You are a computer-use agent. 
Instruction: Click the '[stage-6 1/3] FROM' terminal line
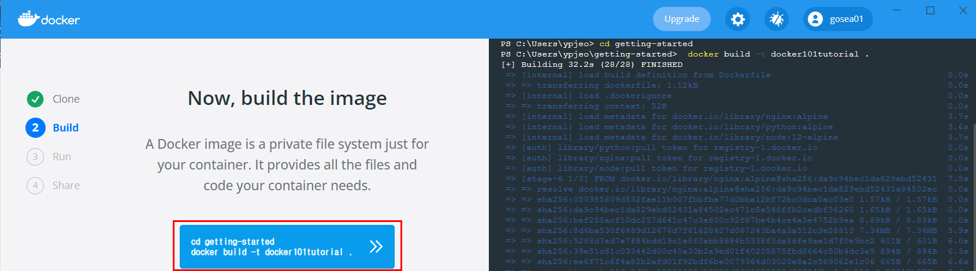[x=737, y=179]
